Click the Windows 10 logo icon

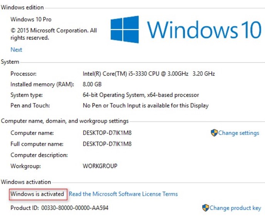(125, 30)
